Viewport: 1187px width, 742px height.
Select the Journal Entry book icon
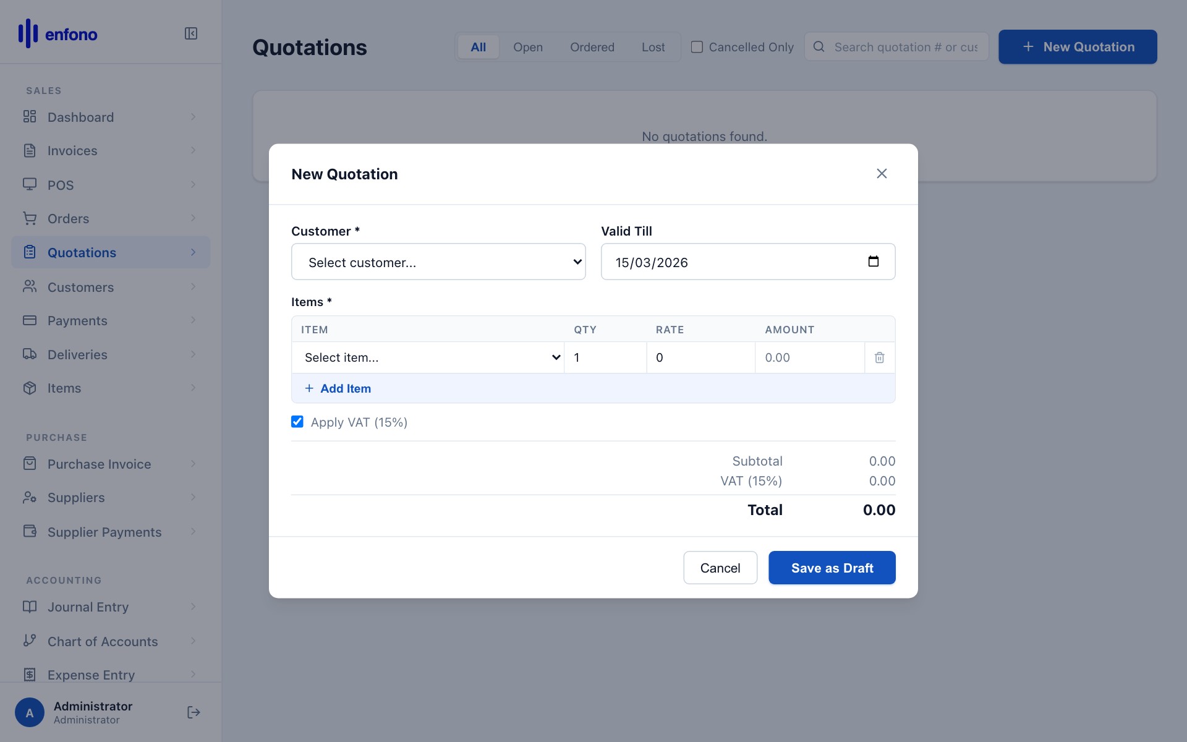pos(30,607)
